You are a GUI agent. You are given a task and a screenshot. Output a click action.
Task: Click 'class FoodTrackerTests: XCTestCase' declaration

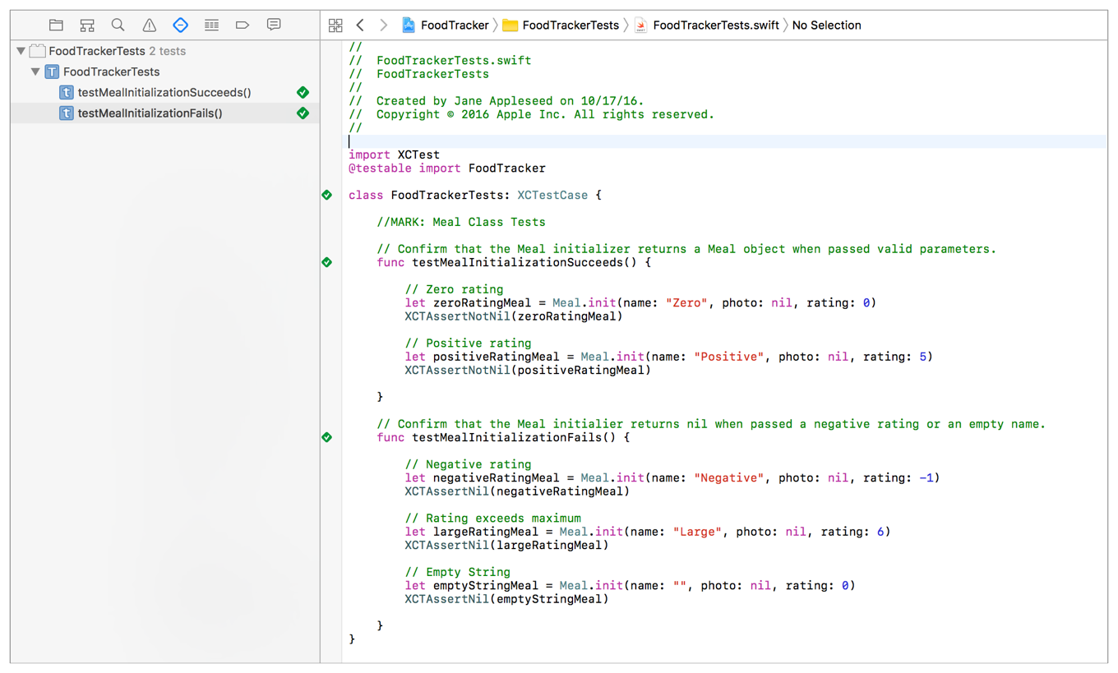[474, 195]
